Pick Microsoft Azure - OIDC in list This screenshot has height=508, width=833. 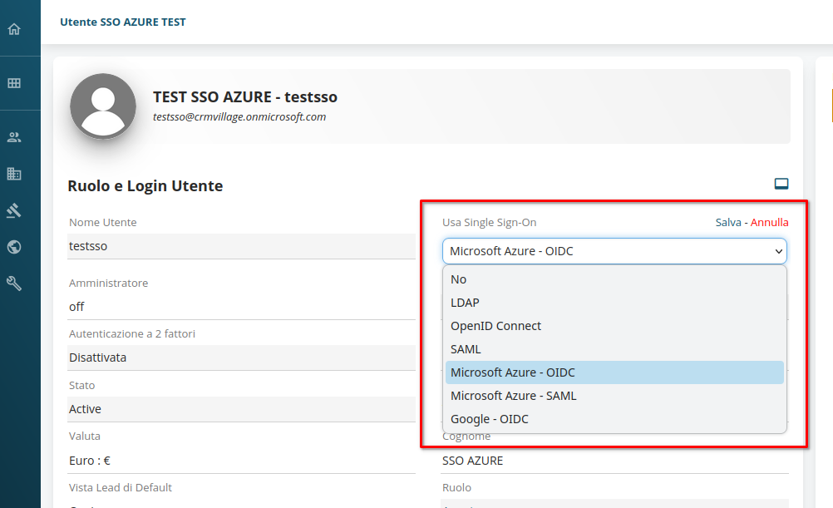point(614,372)
